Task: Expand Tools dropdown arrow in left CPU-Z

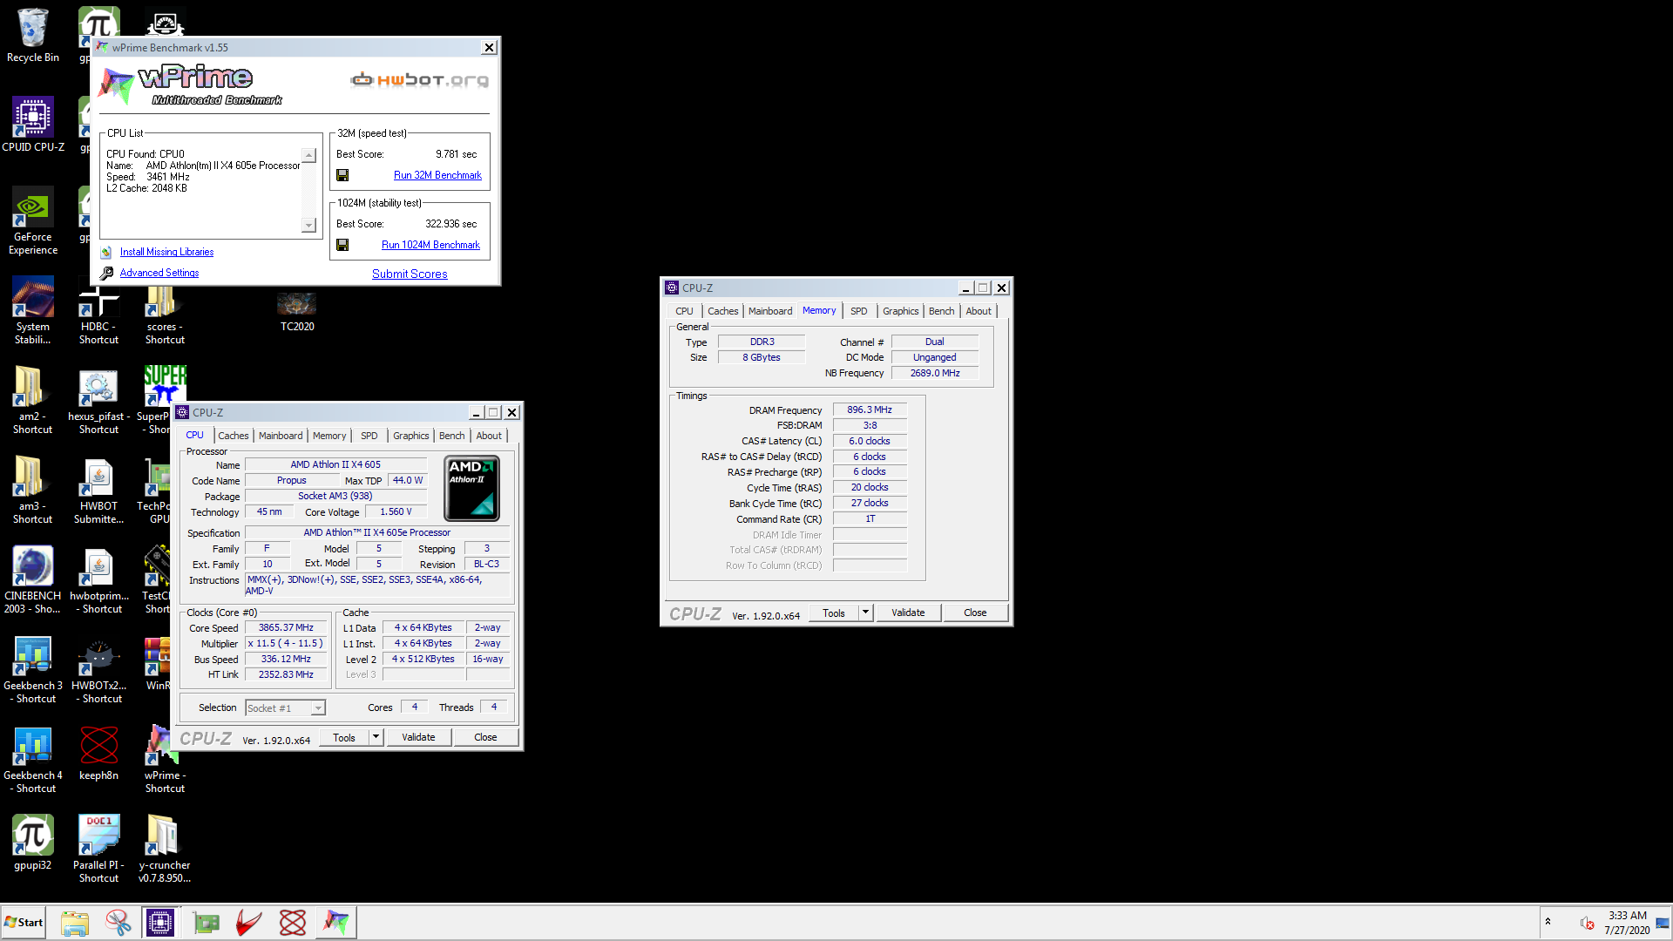Action: [376, 737]
